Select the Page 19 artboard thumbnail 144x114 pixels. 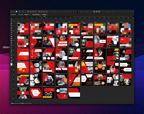[23, 54]
